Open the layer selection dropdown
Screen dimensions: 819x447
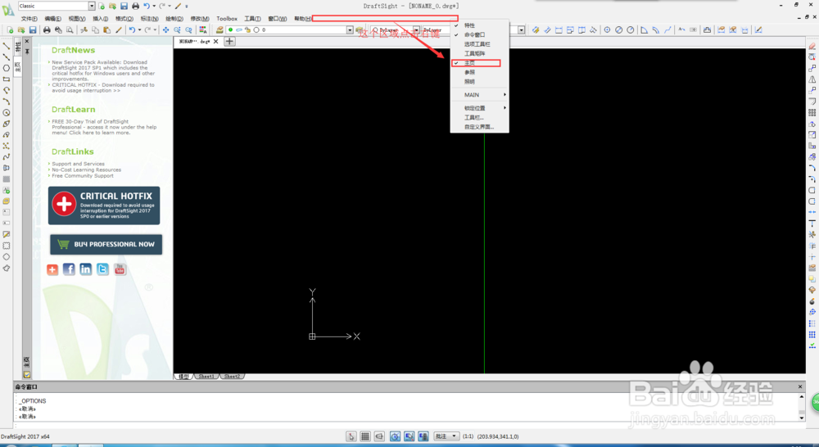(350, 29)
